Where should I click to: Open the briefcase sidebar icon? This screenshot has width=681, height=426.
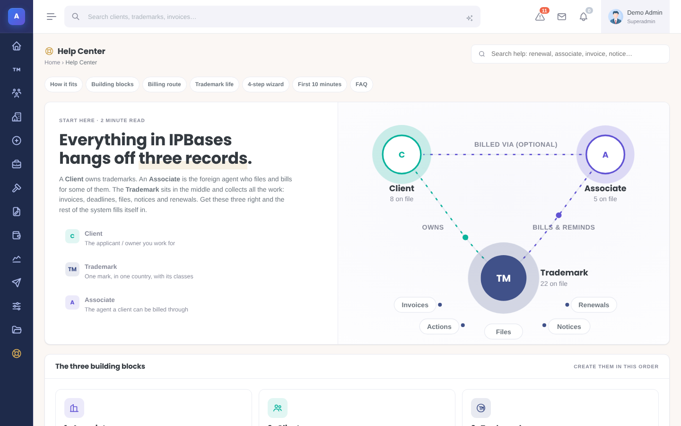(17, 164)
